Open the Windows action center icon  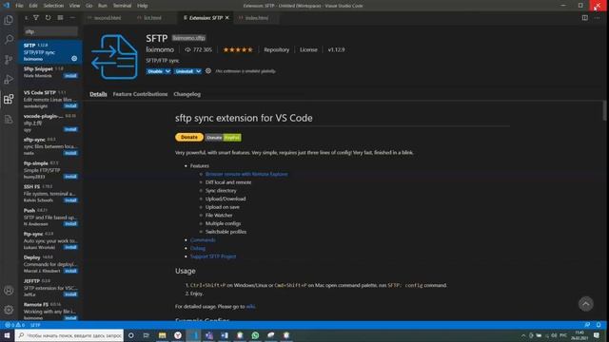point(597,335)
